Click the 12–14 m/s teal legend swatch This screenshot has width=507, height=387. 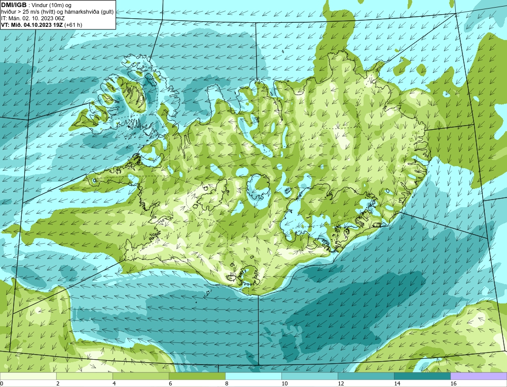pos(366,376)
